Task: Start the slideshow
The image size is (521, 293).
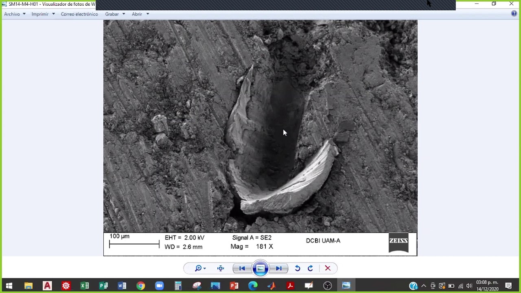Action: 260,268
